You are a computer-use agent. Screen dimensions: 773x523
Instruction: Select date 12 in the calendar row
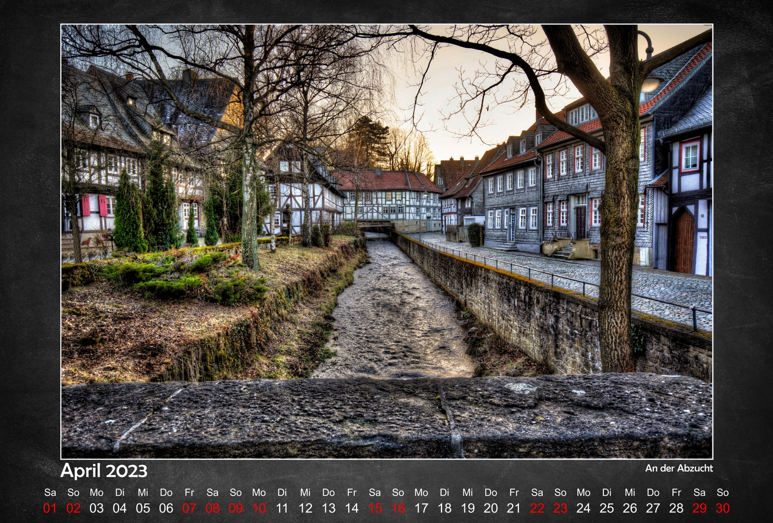[x=305, y=508]
